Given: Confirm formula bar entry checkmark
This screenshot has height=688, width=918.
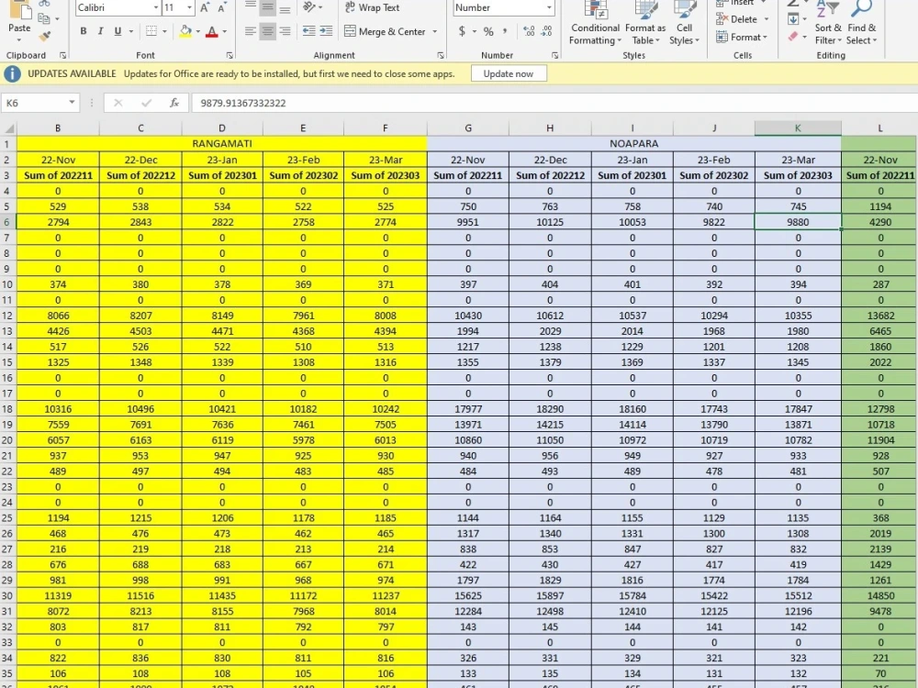Looking at the screenshot, I should click(x=146, y=103).
